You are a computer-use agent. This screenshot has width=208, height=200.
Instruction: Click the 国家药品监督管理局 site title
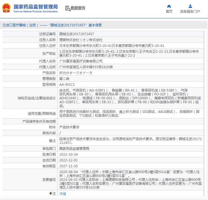pyautogui.click(x=36, y=6)
